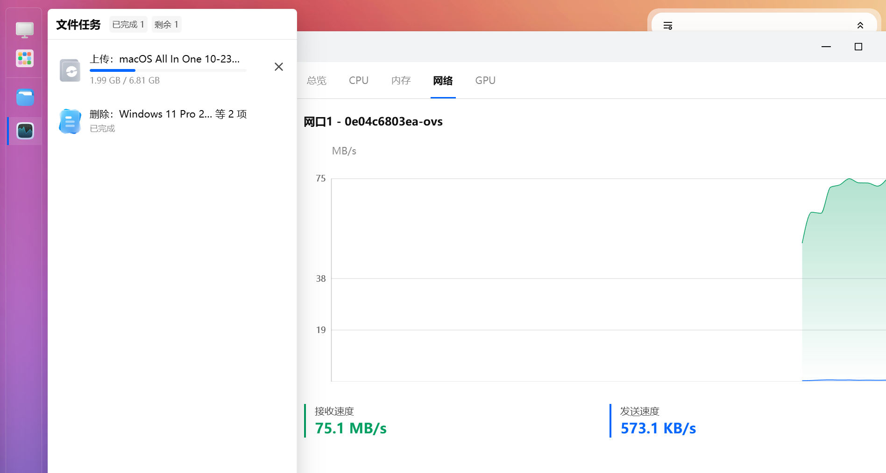Click the 剩余 1 filter badge
This screenshot has width=886, height=473.
166,24
